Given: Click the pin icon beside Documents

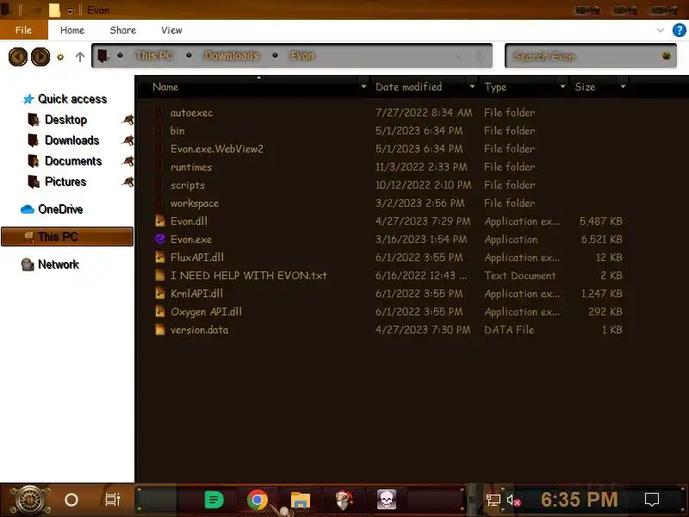Looking at the screenshot, I should (x=127, y=161).
